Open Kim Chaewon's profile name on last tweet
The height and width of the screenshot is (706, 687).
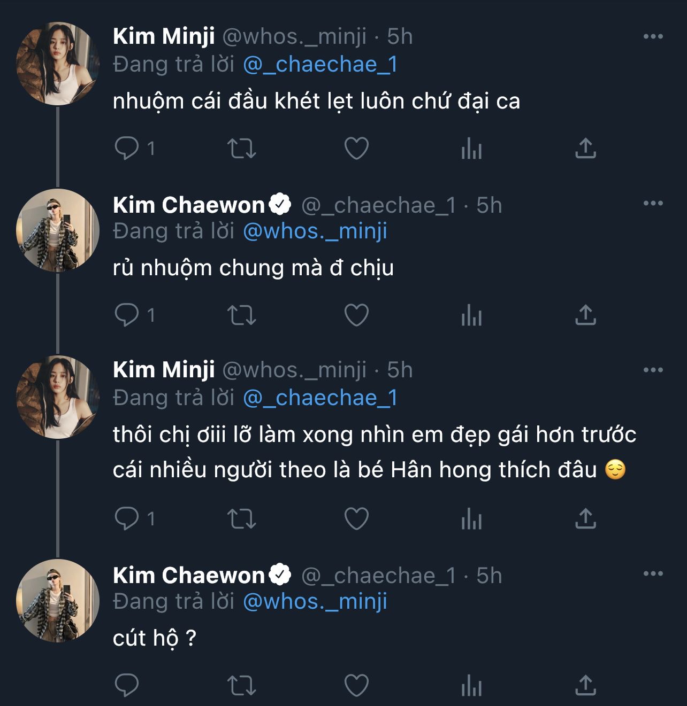pyautogui.click(x=189, y=576)
